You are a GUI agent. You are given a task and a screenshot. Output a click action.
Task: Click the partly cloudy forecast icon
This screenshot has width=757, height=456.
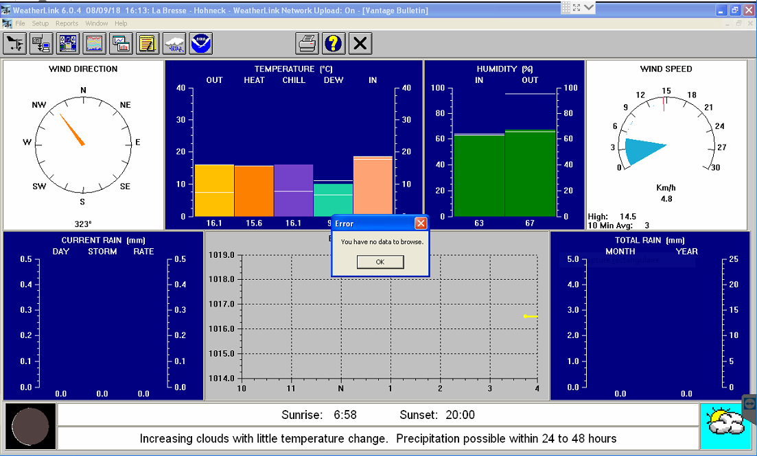pyautogui.click(x=725, y=427)
